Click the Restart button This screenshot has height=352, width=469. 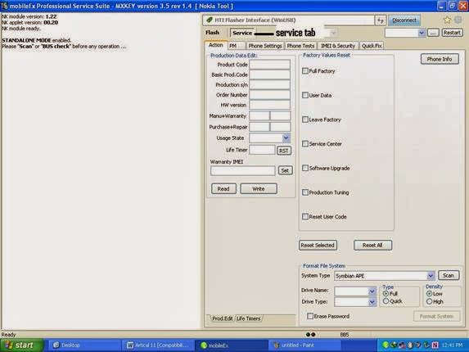click(452, 33)
